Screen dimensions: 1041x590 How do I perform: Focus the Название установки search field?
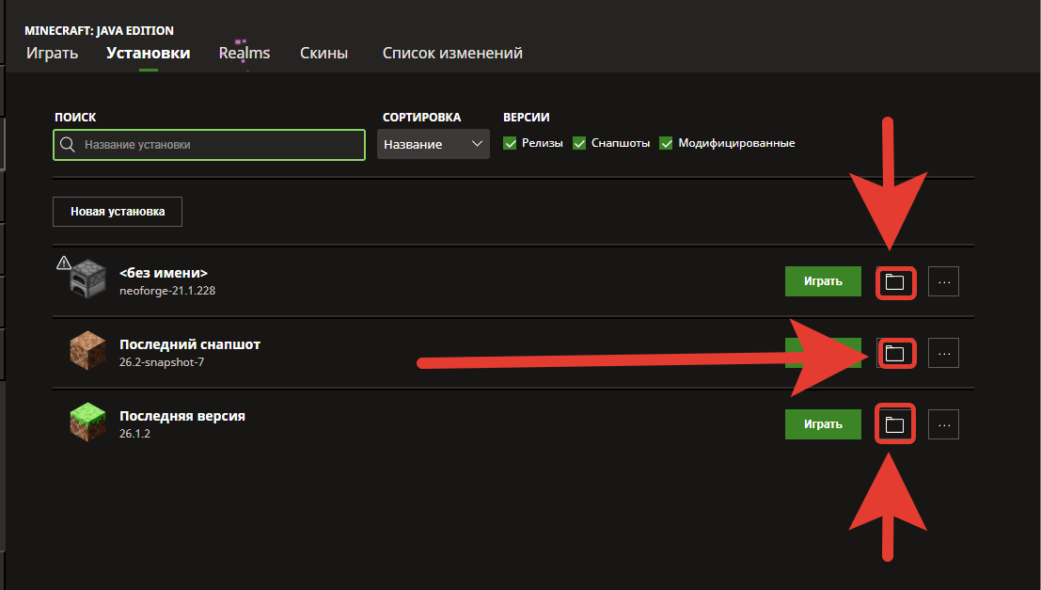click(209, 145)
